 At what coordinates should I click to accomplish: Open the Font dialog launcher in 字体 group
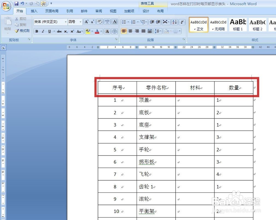pyautogui.click(x=116, y=39)
